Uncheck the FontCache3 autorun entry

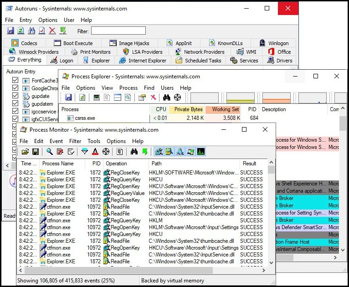15,80
